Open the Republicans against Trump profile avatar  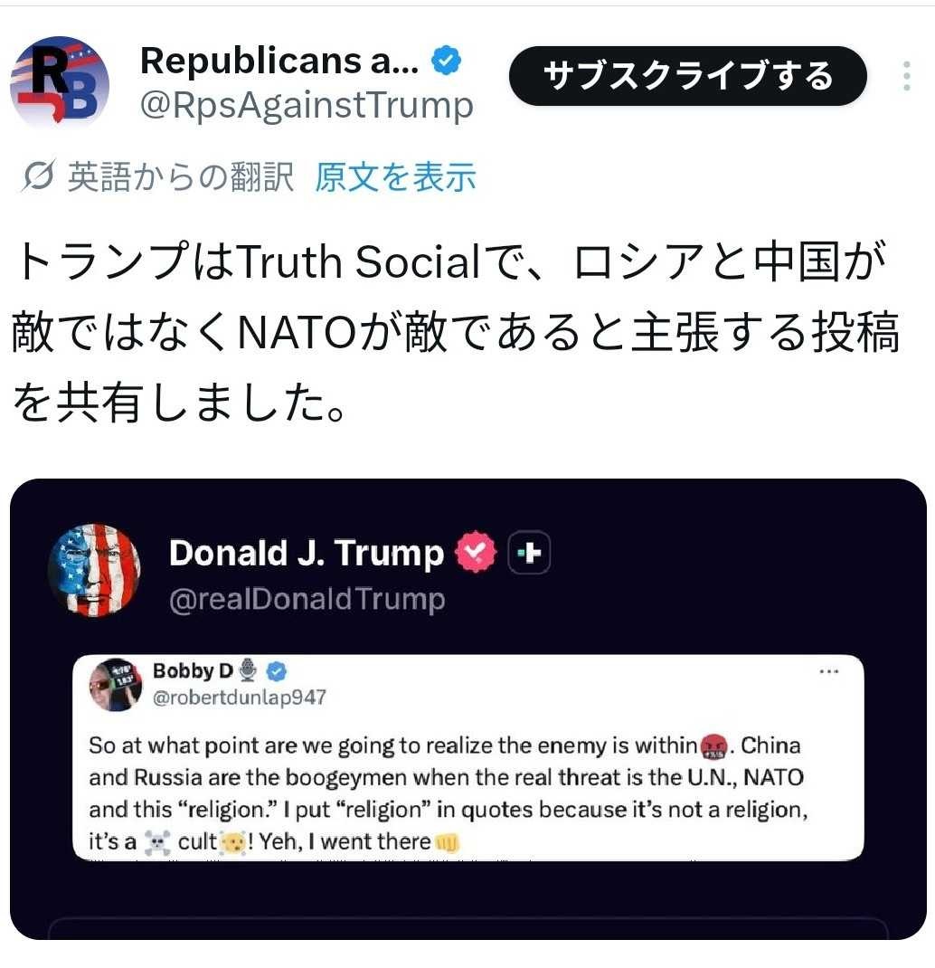(60, 82)
